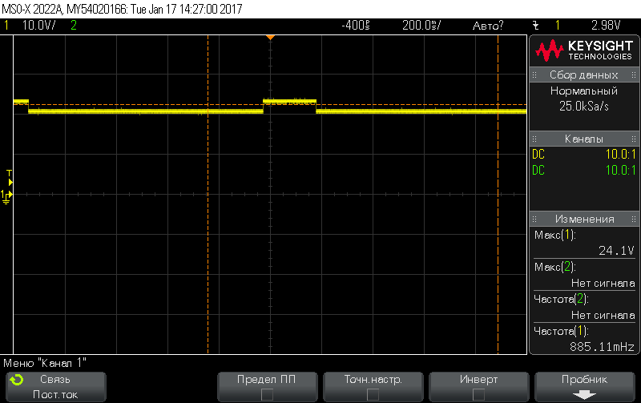
Task: Click the channel 1 10.0V/ scale indicator
Action: (x=38, y=26)
